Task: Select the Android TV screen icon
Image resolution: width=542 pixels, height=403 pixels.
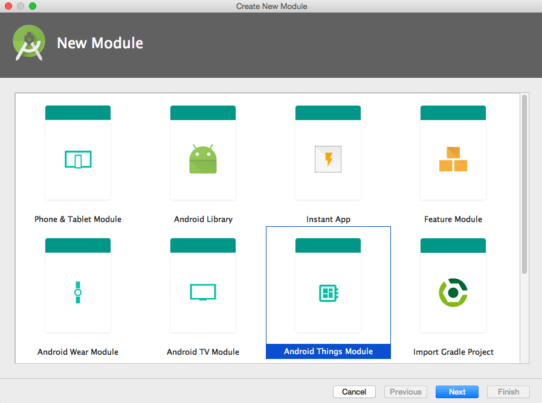Action: coord(203,292)
